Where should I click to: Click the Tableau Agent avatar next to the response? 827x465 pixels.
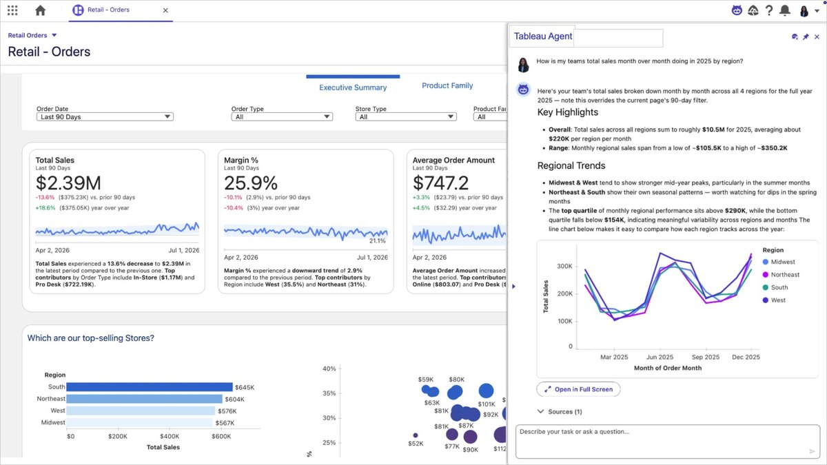[524, 89]
